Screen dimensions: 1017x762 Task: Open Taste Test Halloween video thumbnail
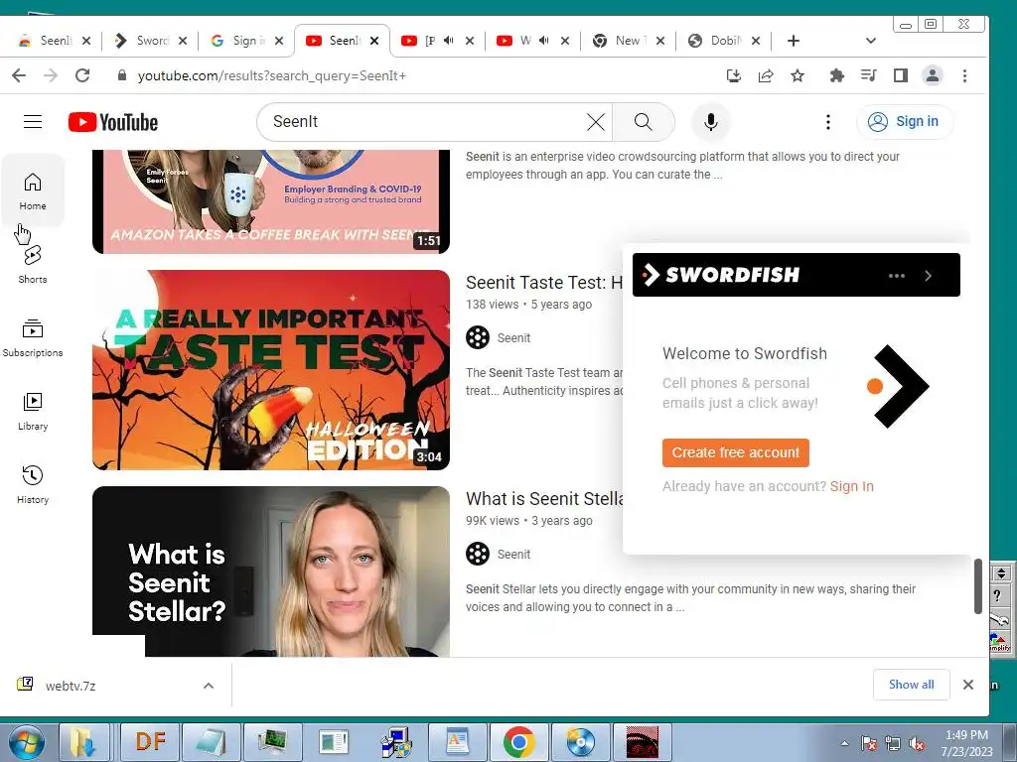click(271, 370)
